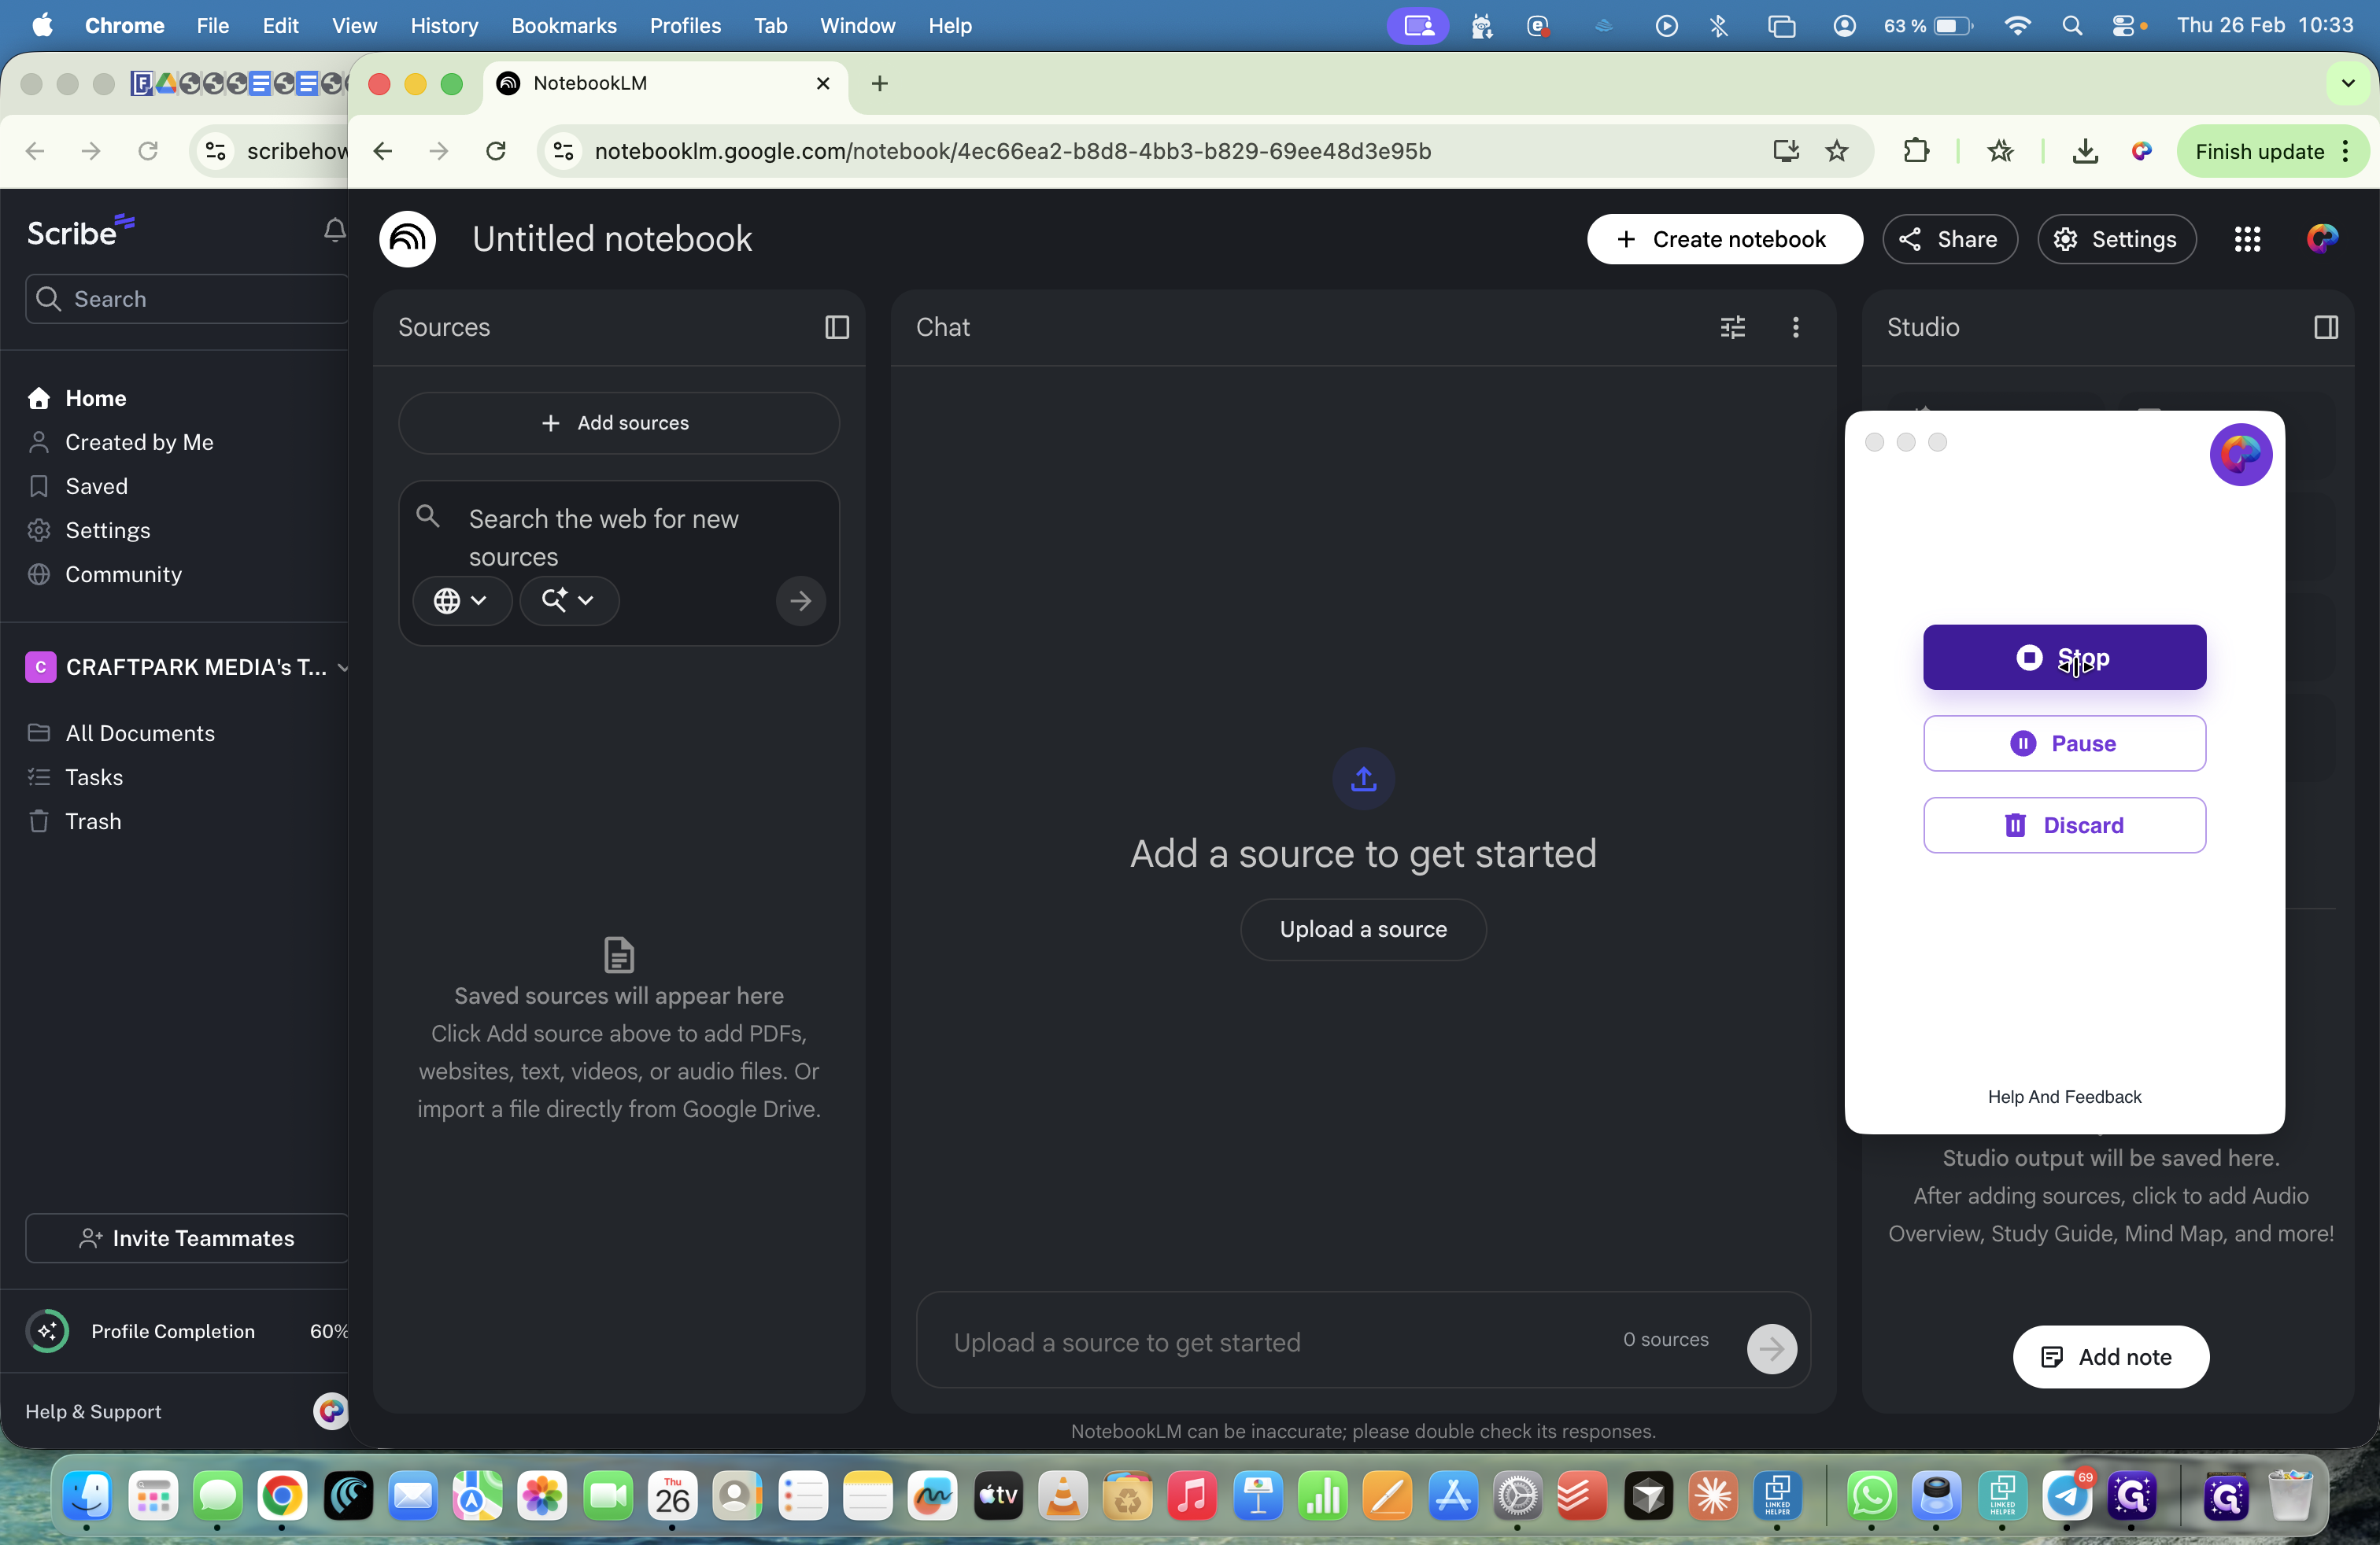This screenshot has width=2380, height=1545.
Task: Bookmark page with star icon
Action: point(1836,151)
